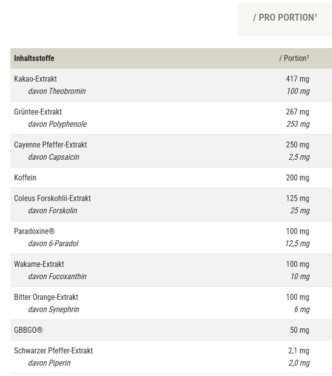The image size is (332, 376).
Task: Click the Portion column header
Action: tap(294, 58)
